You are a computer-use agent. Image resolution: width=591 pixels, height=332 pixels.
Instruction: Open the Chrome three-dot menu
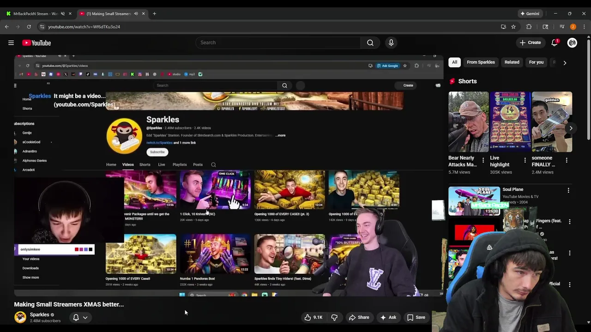584,27
